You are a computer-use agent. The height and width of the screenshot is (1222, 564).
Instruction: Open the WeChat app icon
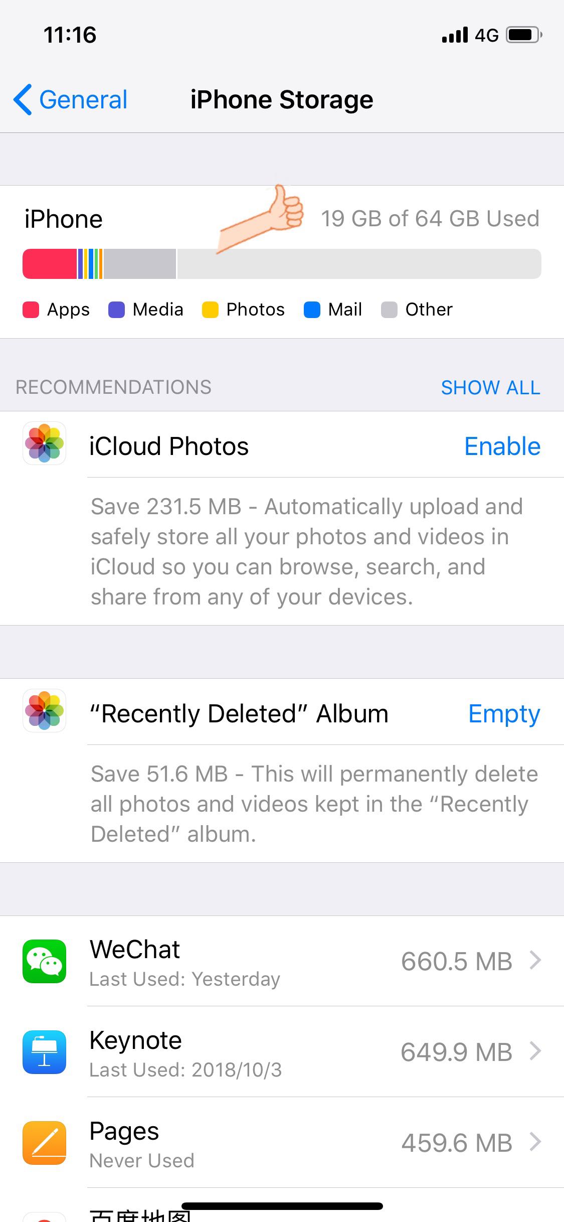coord(44,961)
